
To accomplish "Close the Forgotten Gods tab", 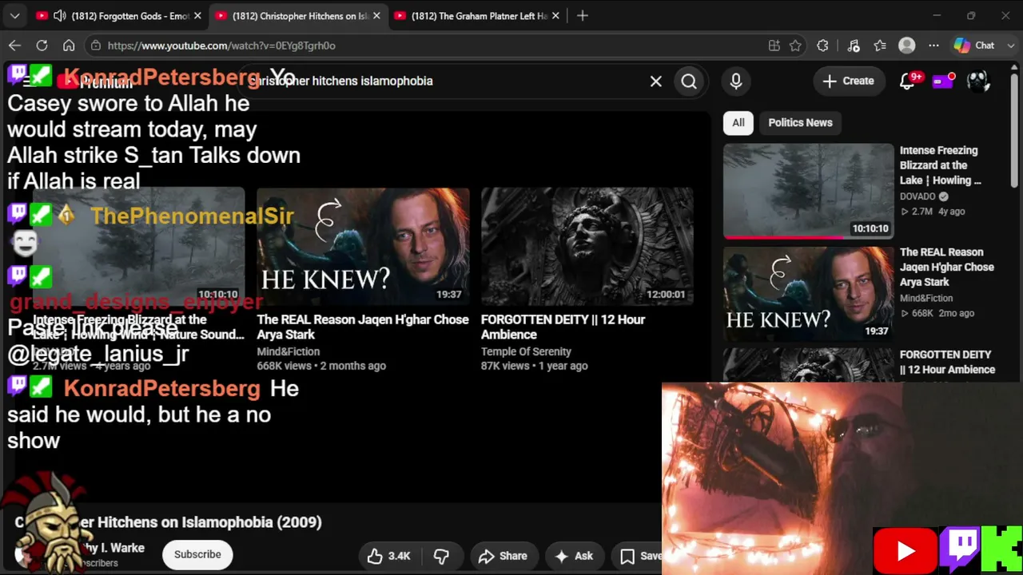I will coord(197,16).
